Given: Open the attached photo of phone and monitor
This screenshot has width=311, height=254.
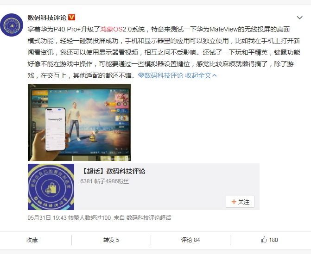Looking at the screenshot, I should tap(79, 122).
